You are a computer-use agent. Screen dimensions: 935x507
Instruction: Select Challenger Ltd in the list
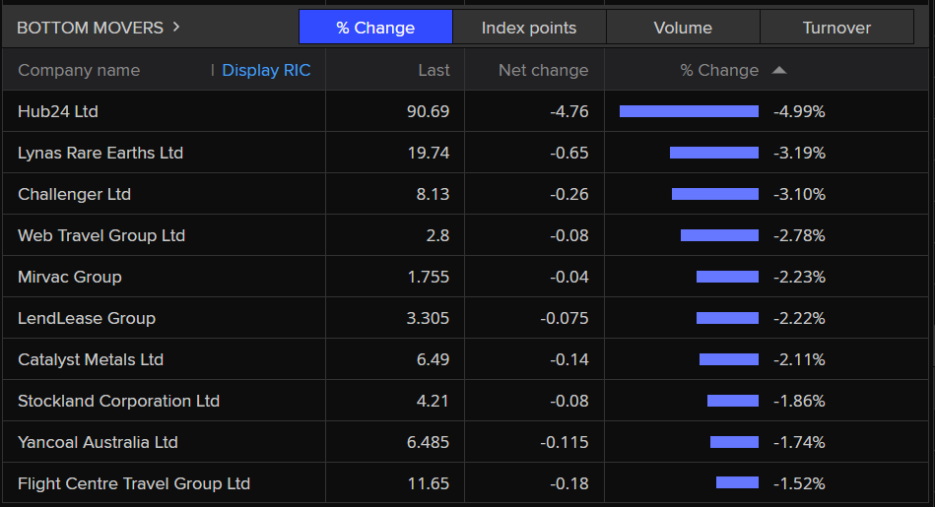coord(74,194)
